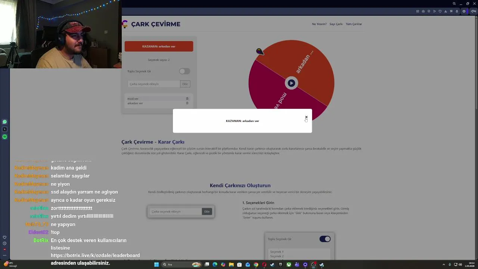The height and width of the screenshot is (269, 478).
Task: Click the ÇARK ÇEVİRME site logo
Action: tap(152, 24)
